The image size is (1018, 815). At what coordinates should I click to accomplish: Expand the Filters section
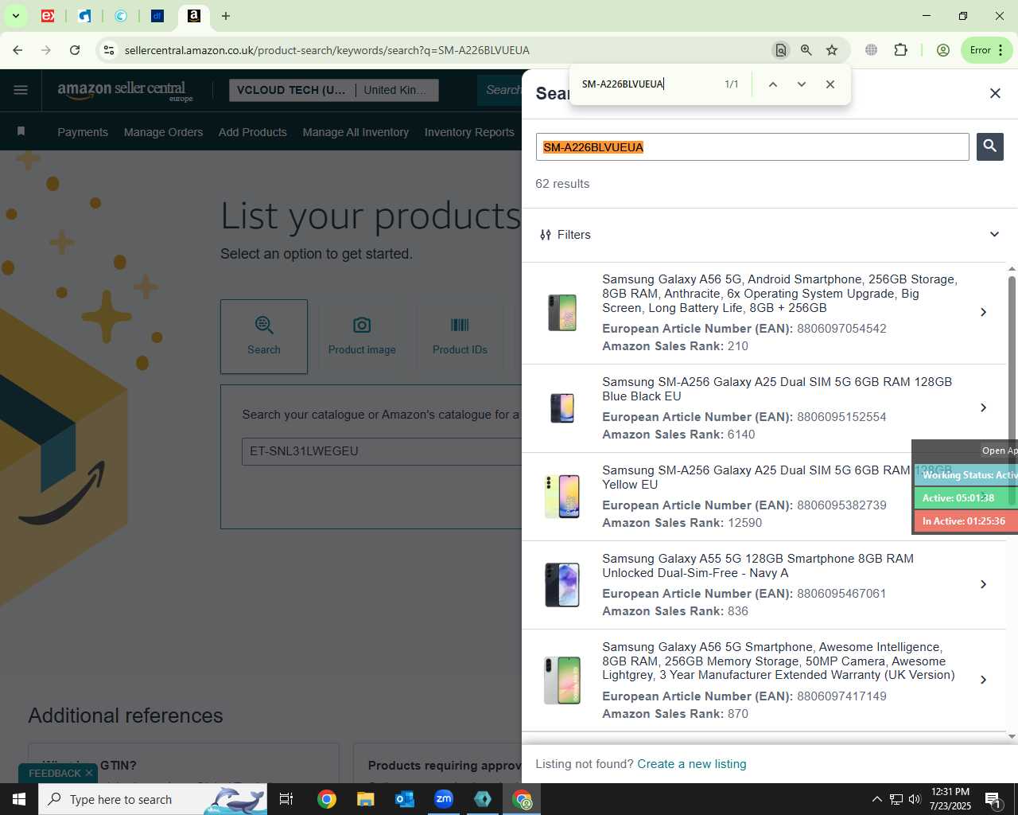pyautogui.click(x=769, y=235)
